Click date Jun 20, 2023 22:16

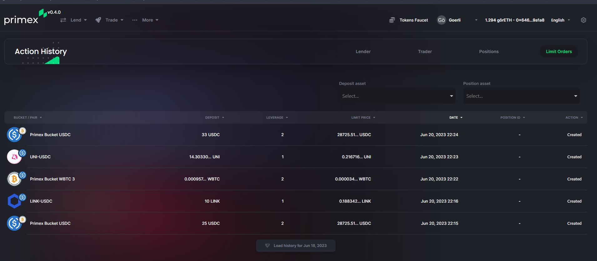click(439, 201)
